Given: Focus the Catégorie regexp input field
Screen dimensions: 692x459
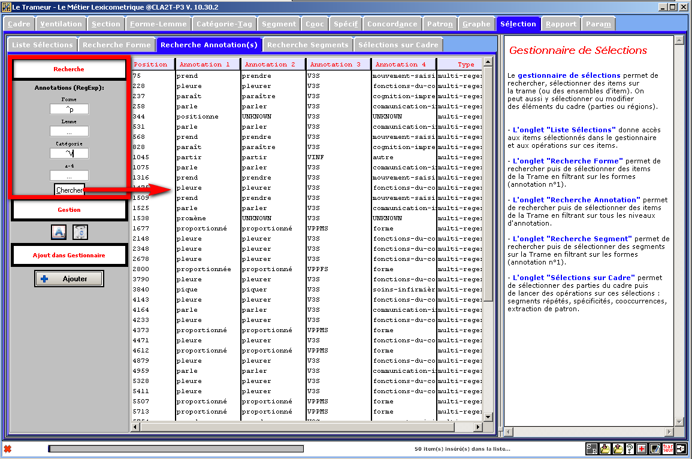Looking at the screenshot, I should pos(69,153).
